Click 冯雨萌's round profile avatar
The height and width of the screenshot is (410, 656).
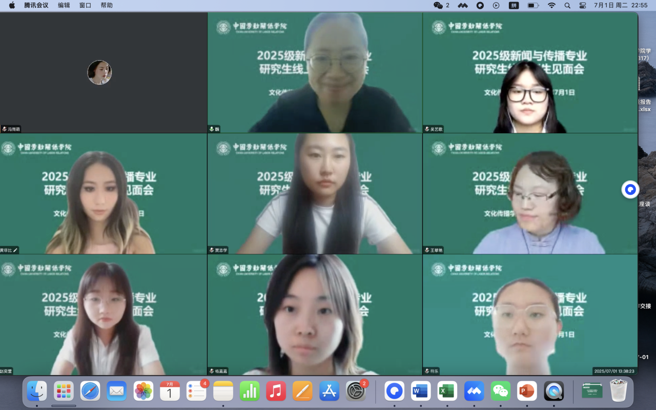pyautogui.click(x=99, y=72)
